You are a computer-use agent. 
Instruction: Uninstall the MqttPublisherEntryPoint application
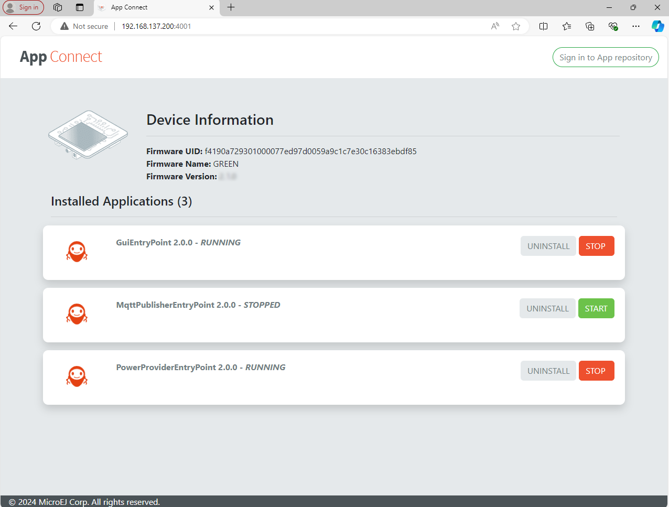(x=547, y=309)
